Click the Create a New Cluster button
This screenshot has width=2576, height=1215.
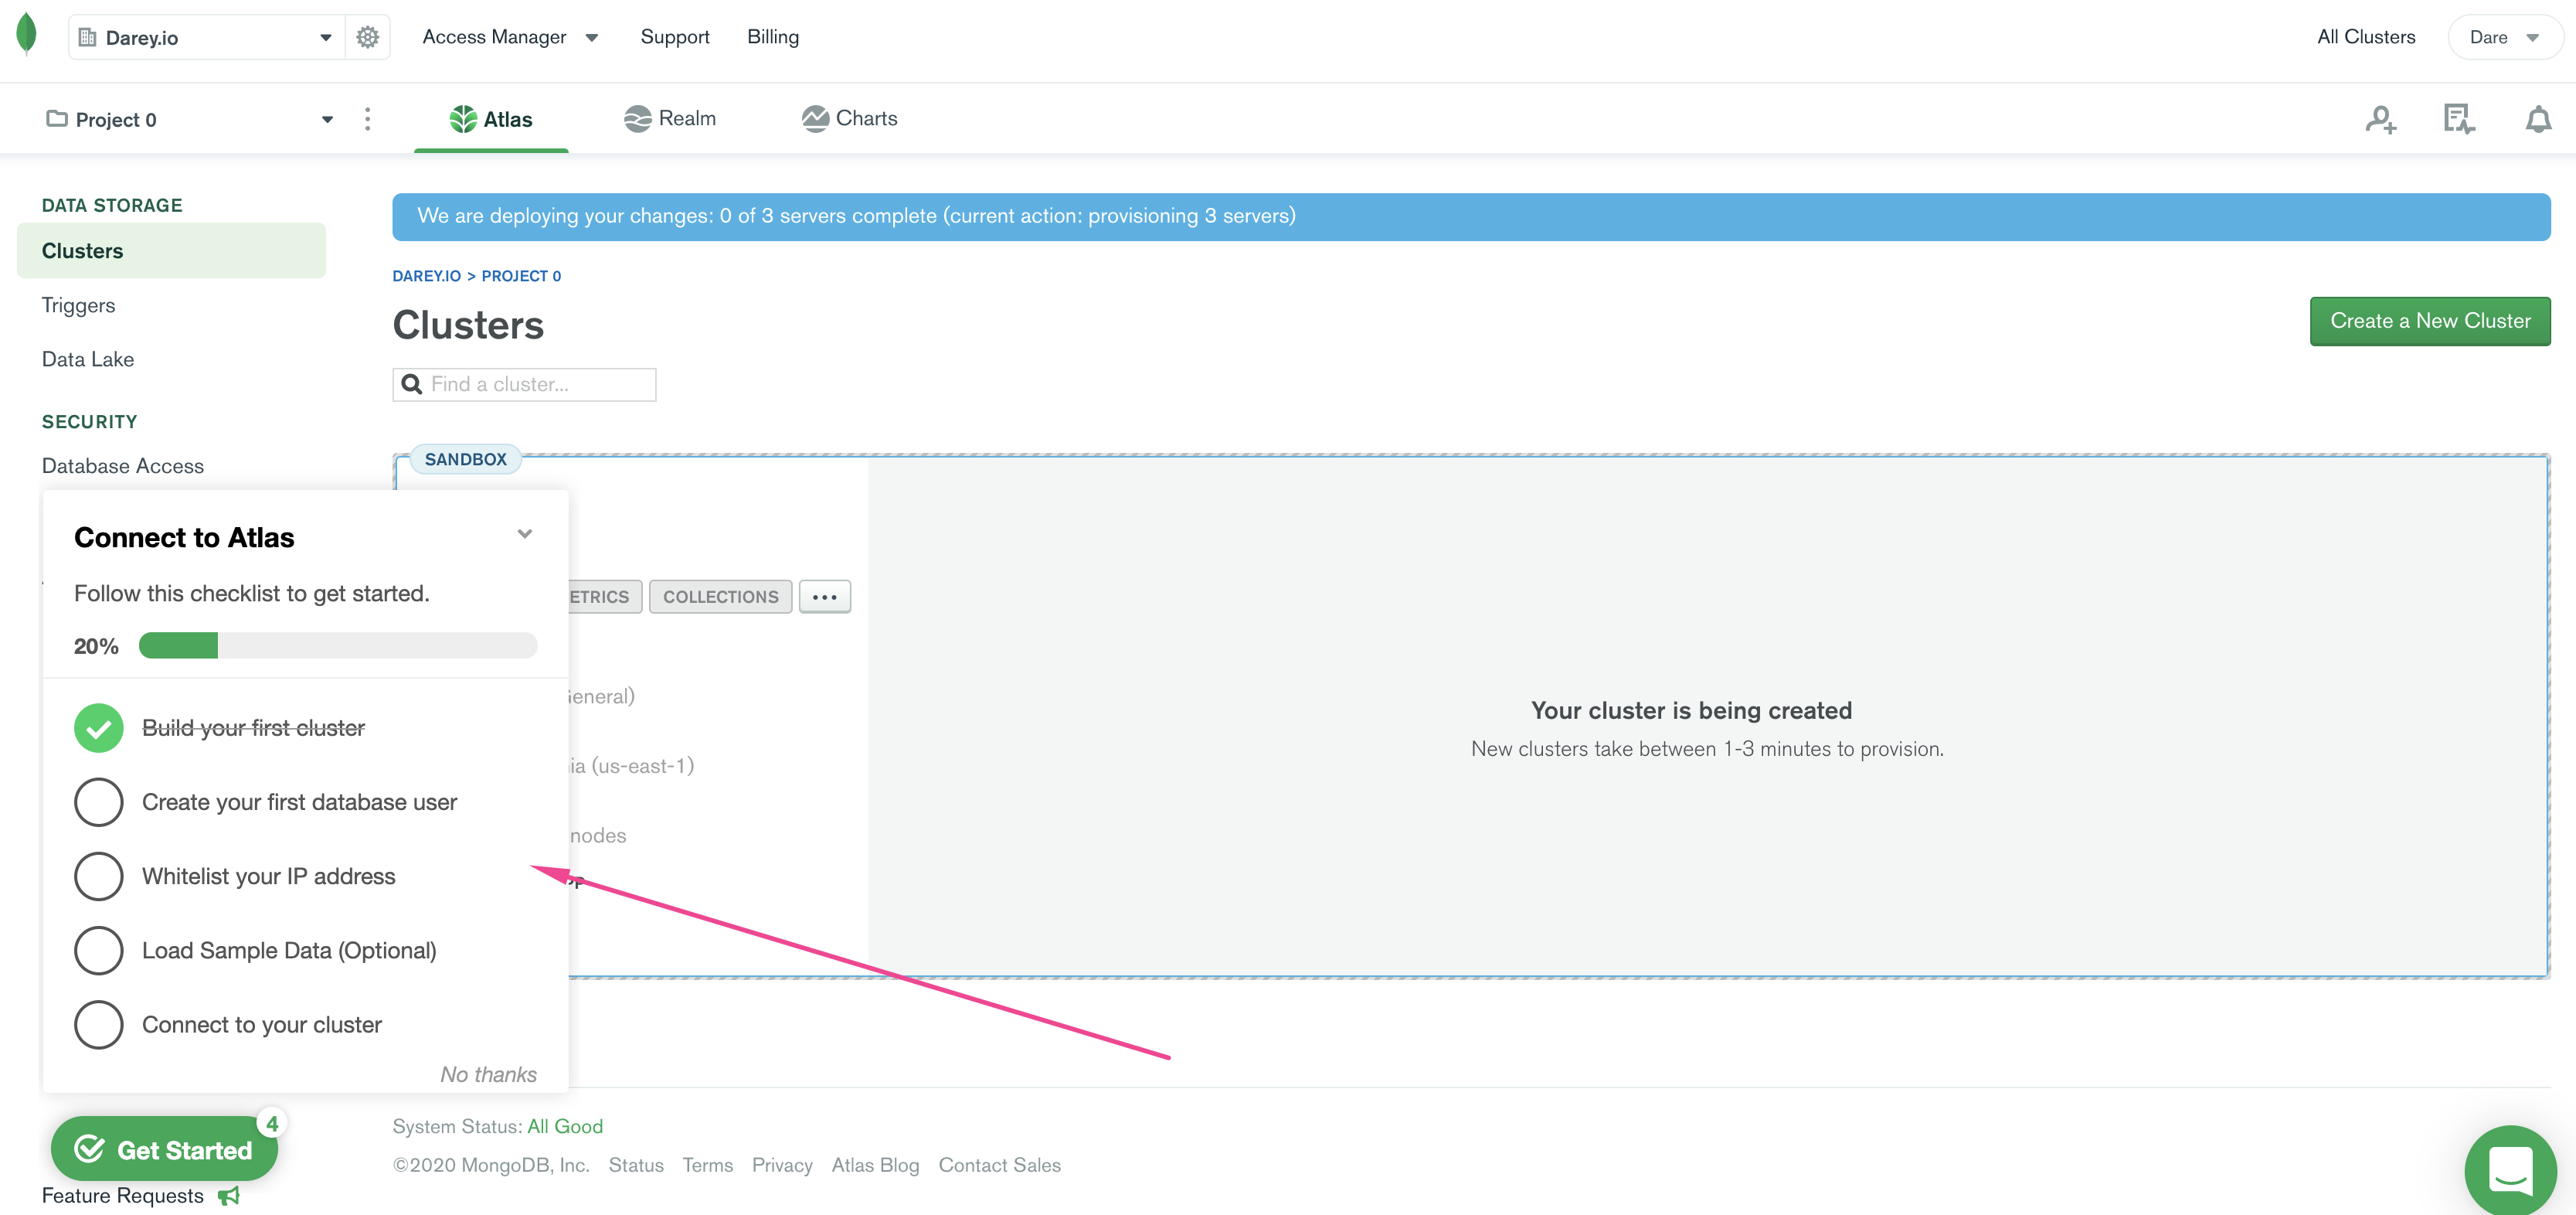(x=2430, y=320)
